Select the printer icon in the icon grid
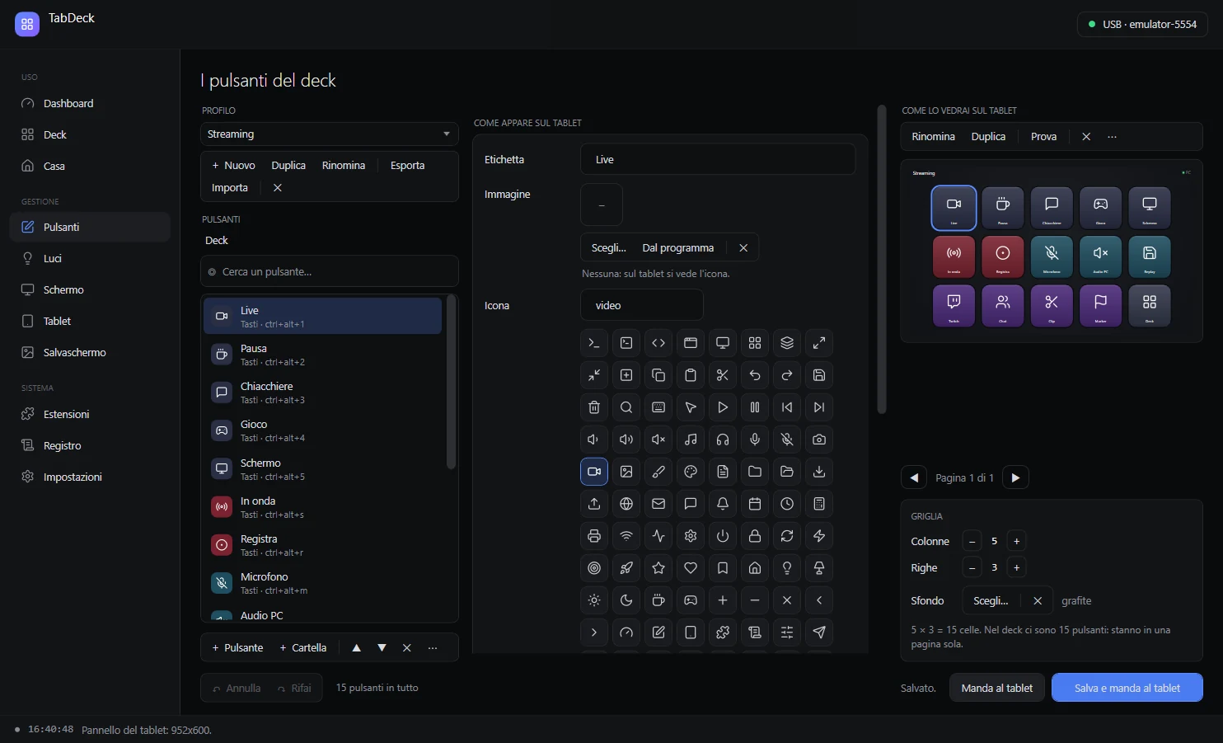This screenshot has width=1223, height=743. (x=594, y=536)
